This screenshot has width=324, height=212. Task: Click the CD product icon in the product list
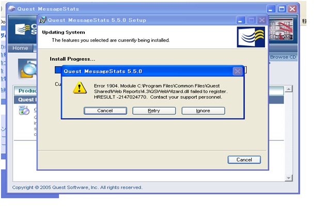[24, 110]
